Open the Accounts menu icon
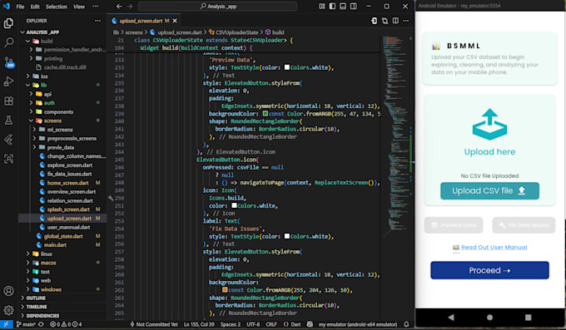Screen dimensions: 566x330 (x=8, y=291)
